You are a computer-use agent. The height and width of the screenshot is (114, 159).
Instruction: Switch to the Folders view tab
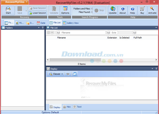click(x=9, y=23)
